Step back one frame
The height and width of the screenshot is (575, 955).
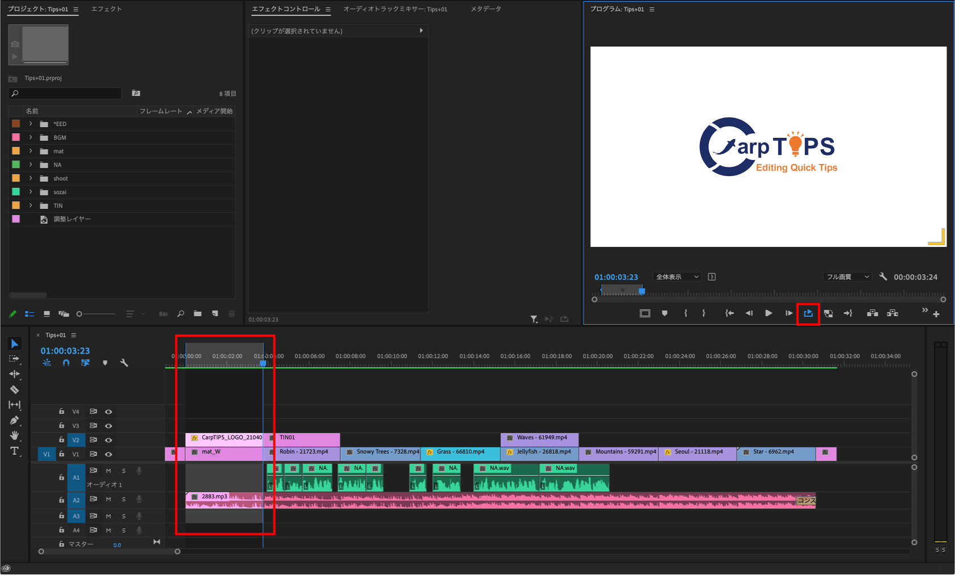point(749,313)
